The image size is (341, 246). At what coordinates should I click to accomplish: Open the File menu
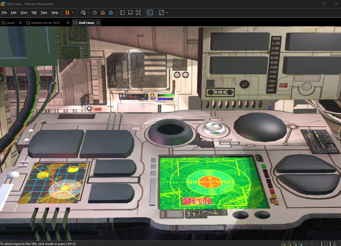click(x=4, y=13)
